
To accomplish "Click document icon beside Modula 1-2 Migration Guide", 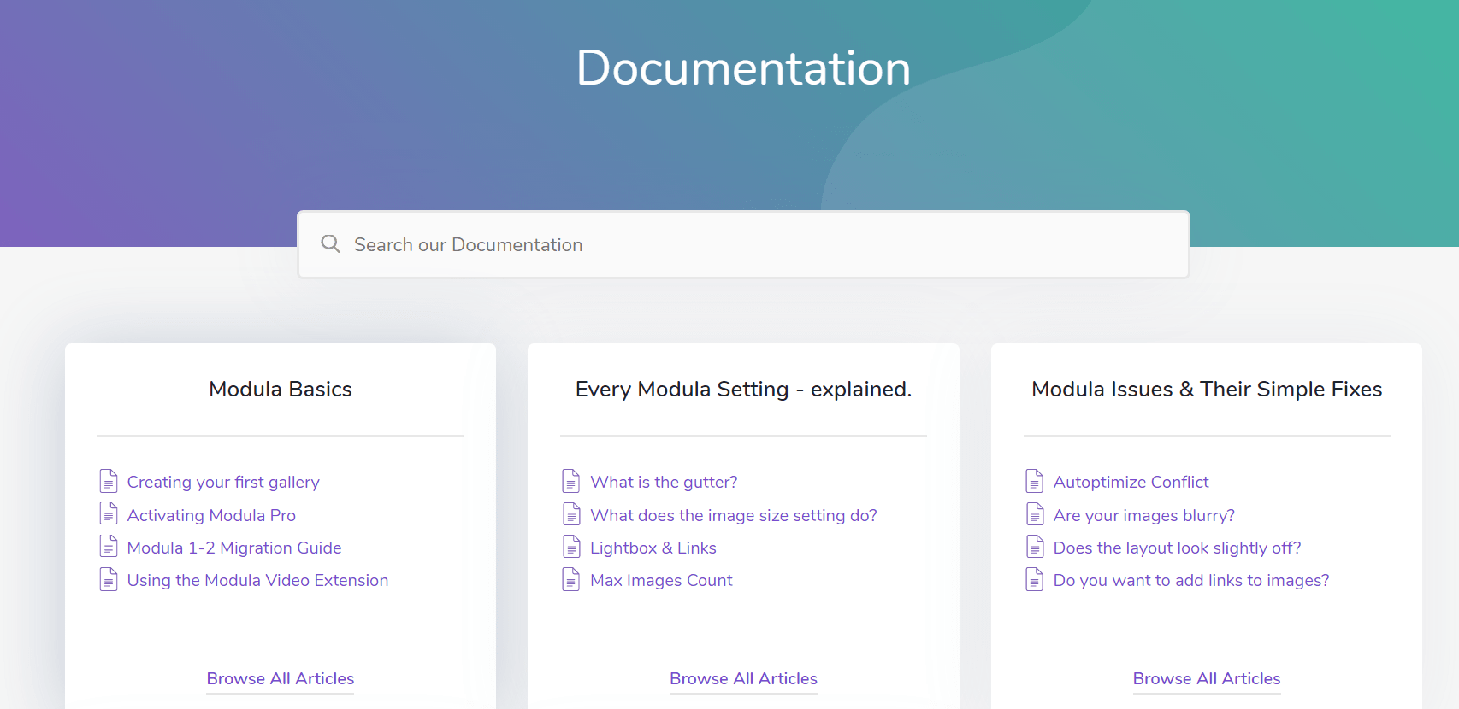I will tap(109, 546).
